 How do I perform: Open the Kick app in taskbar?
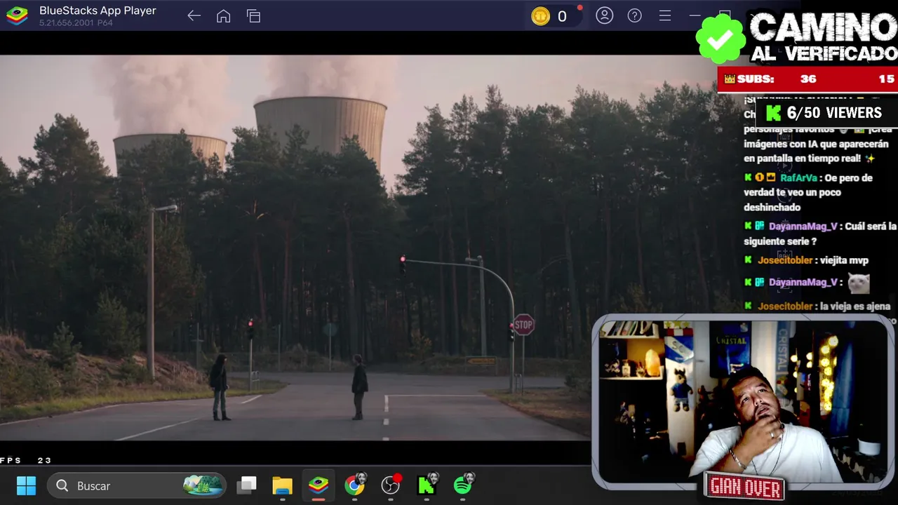coord(427,485)
